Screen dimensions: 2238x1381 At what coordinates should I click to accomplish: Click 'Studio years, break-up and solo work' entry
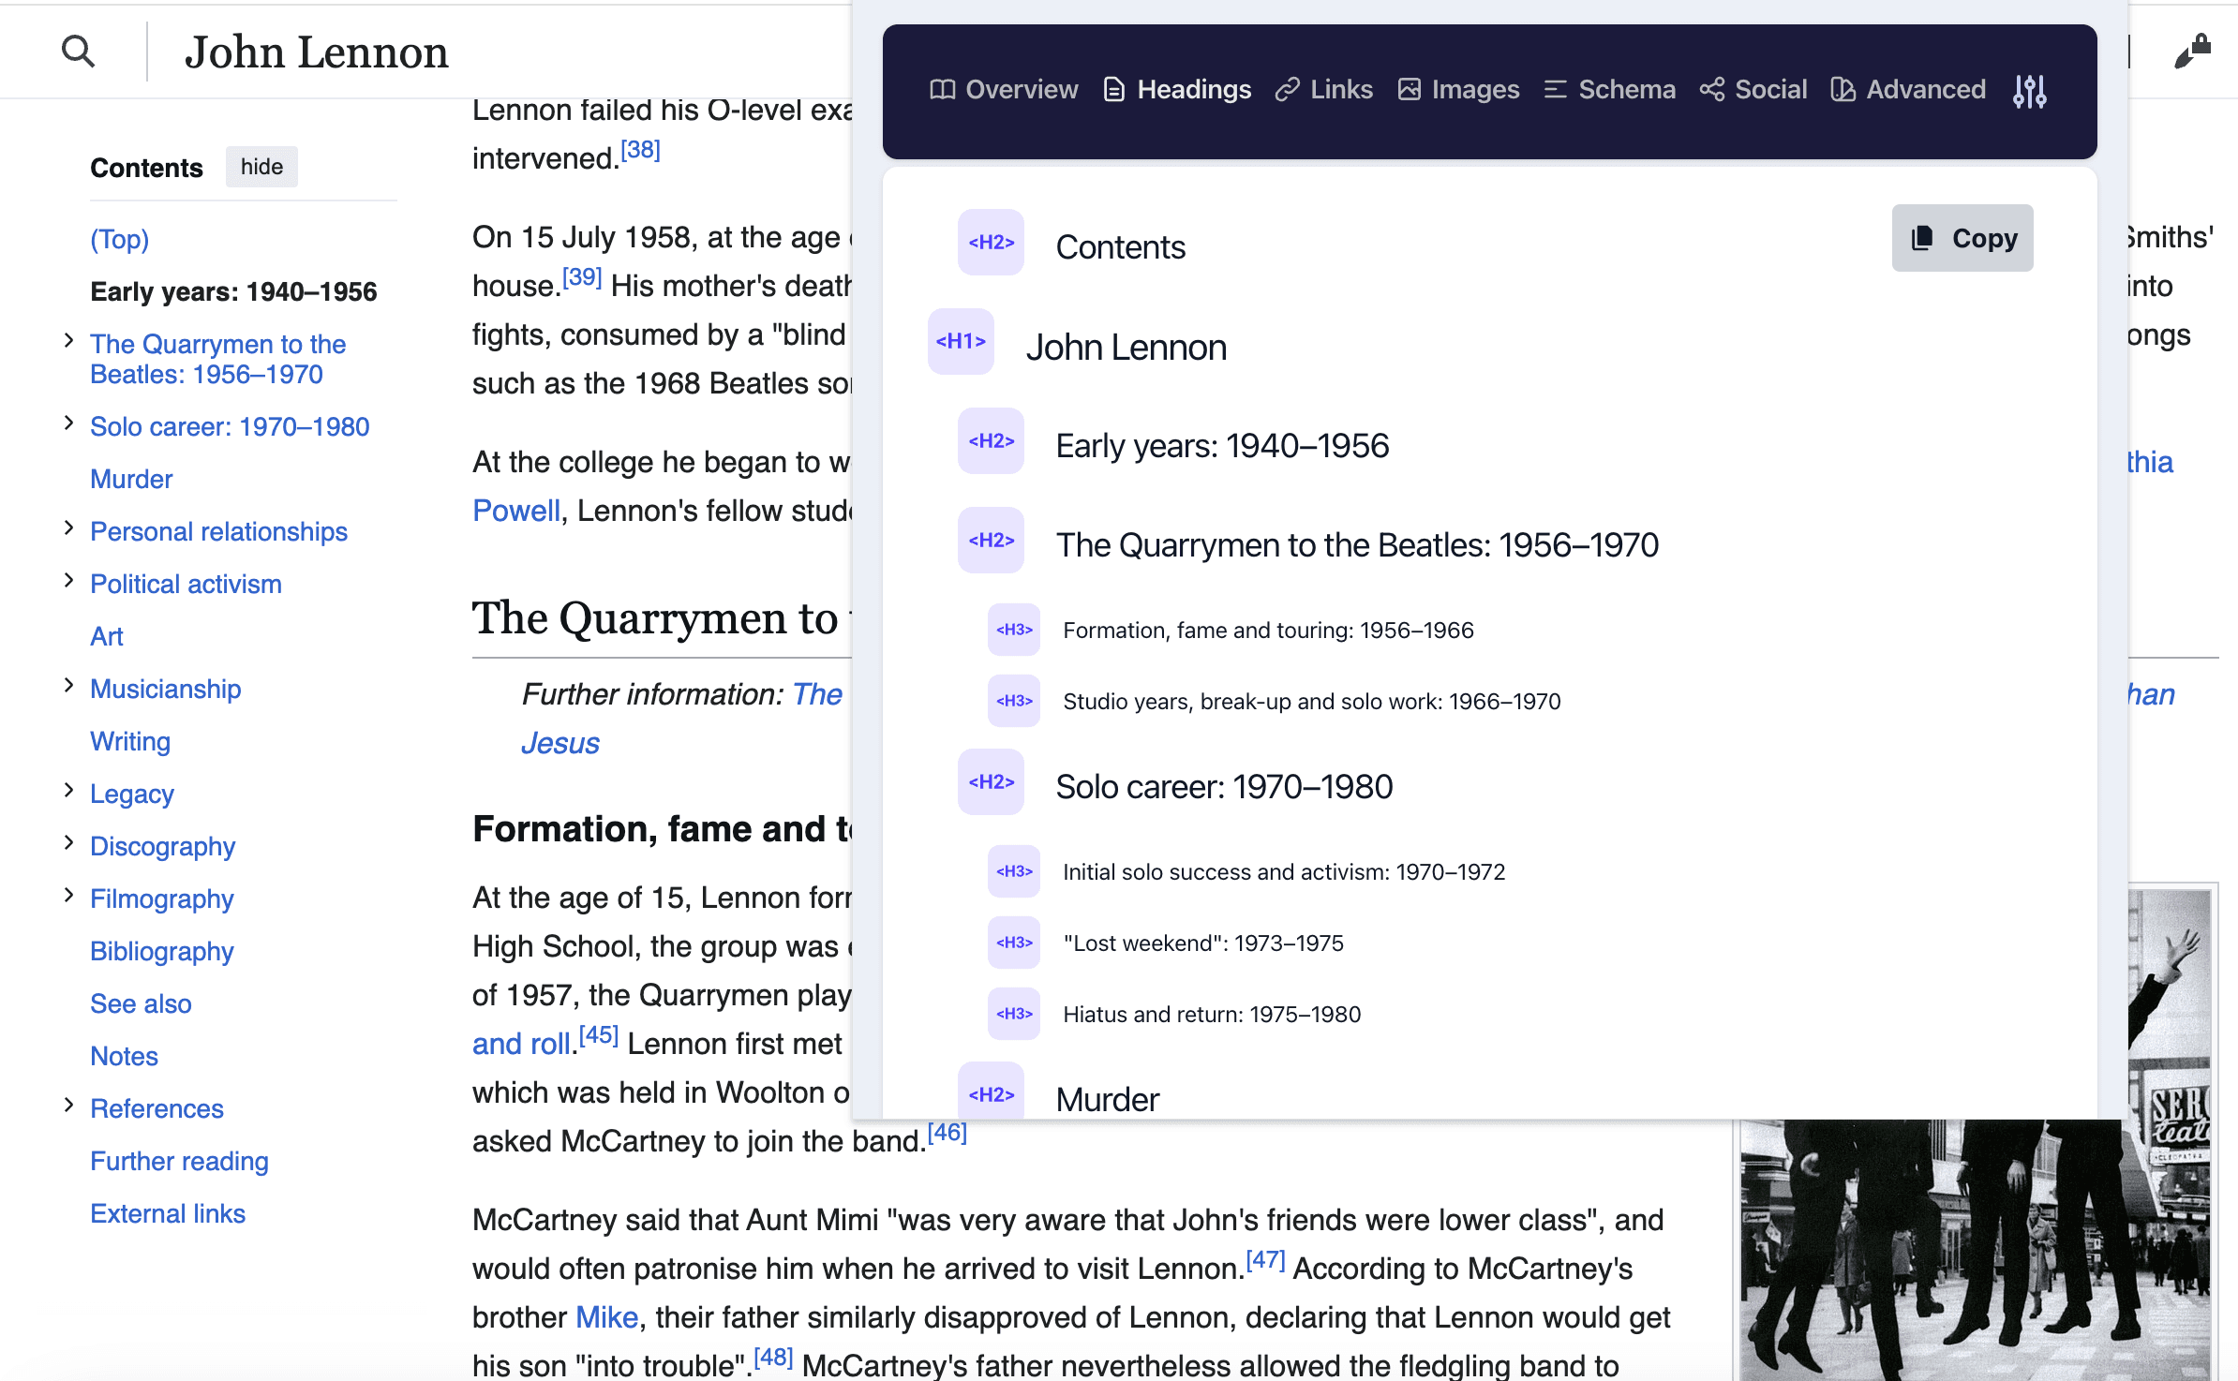(1311, 701)
